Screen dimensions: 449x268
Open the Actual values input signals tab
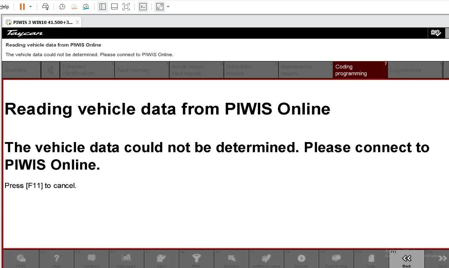tap(196, 70)
